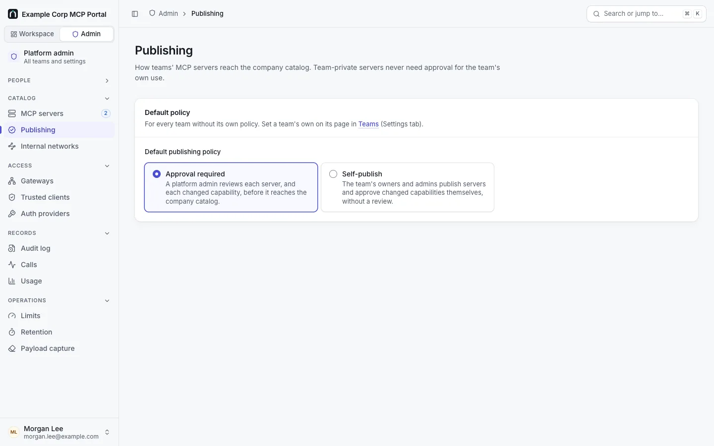714x446 pixels.
Task: Click the Default publishing policy label
Action: tap(182, 152)
